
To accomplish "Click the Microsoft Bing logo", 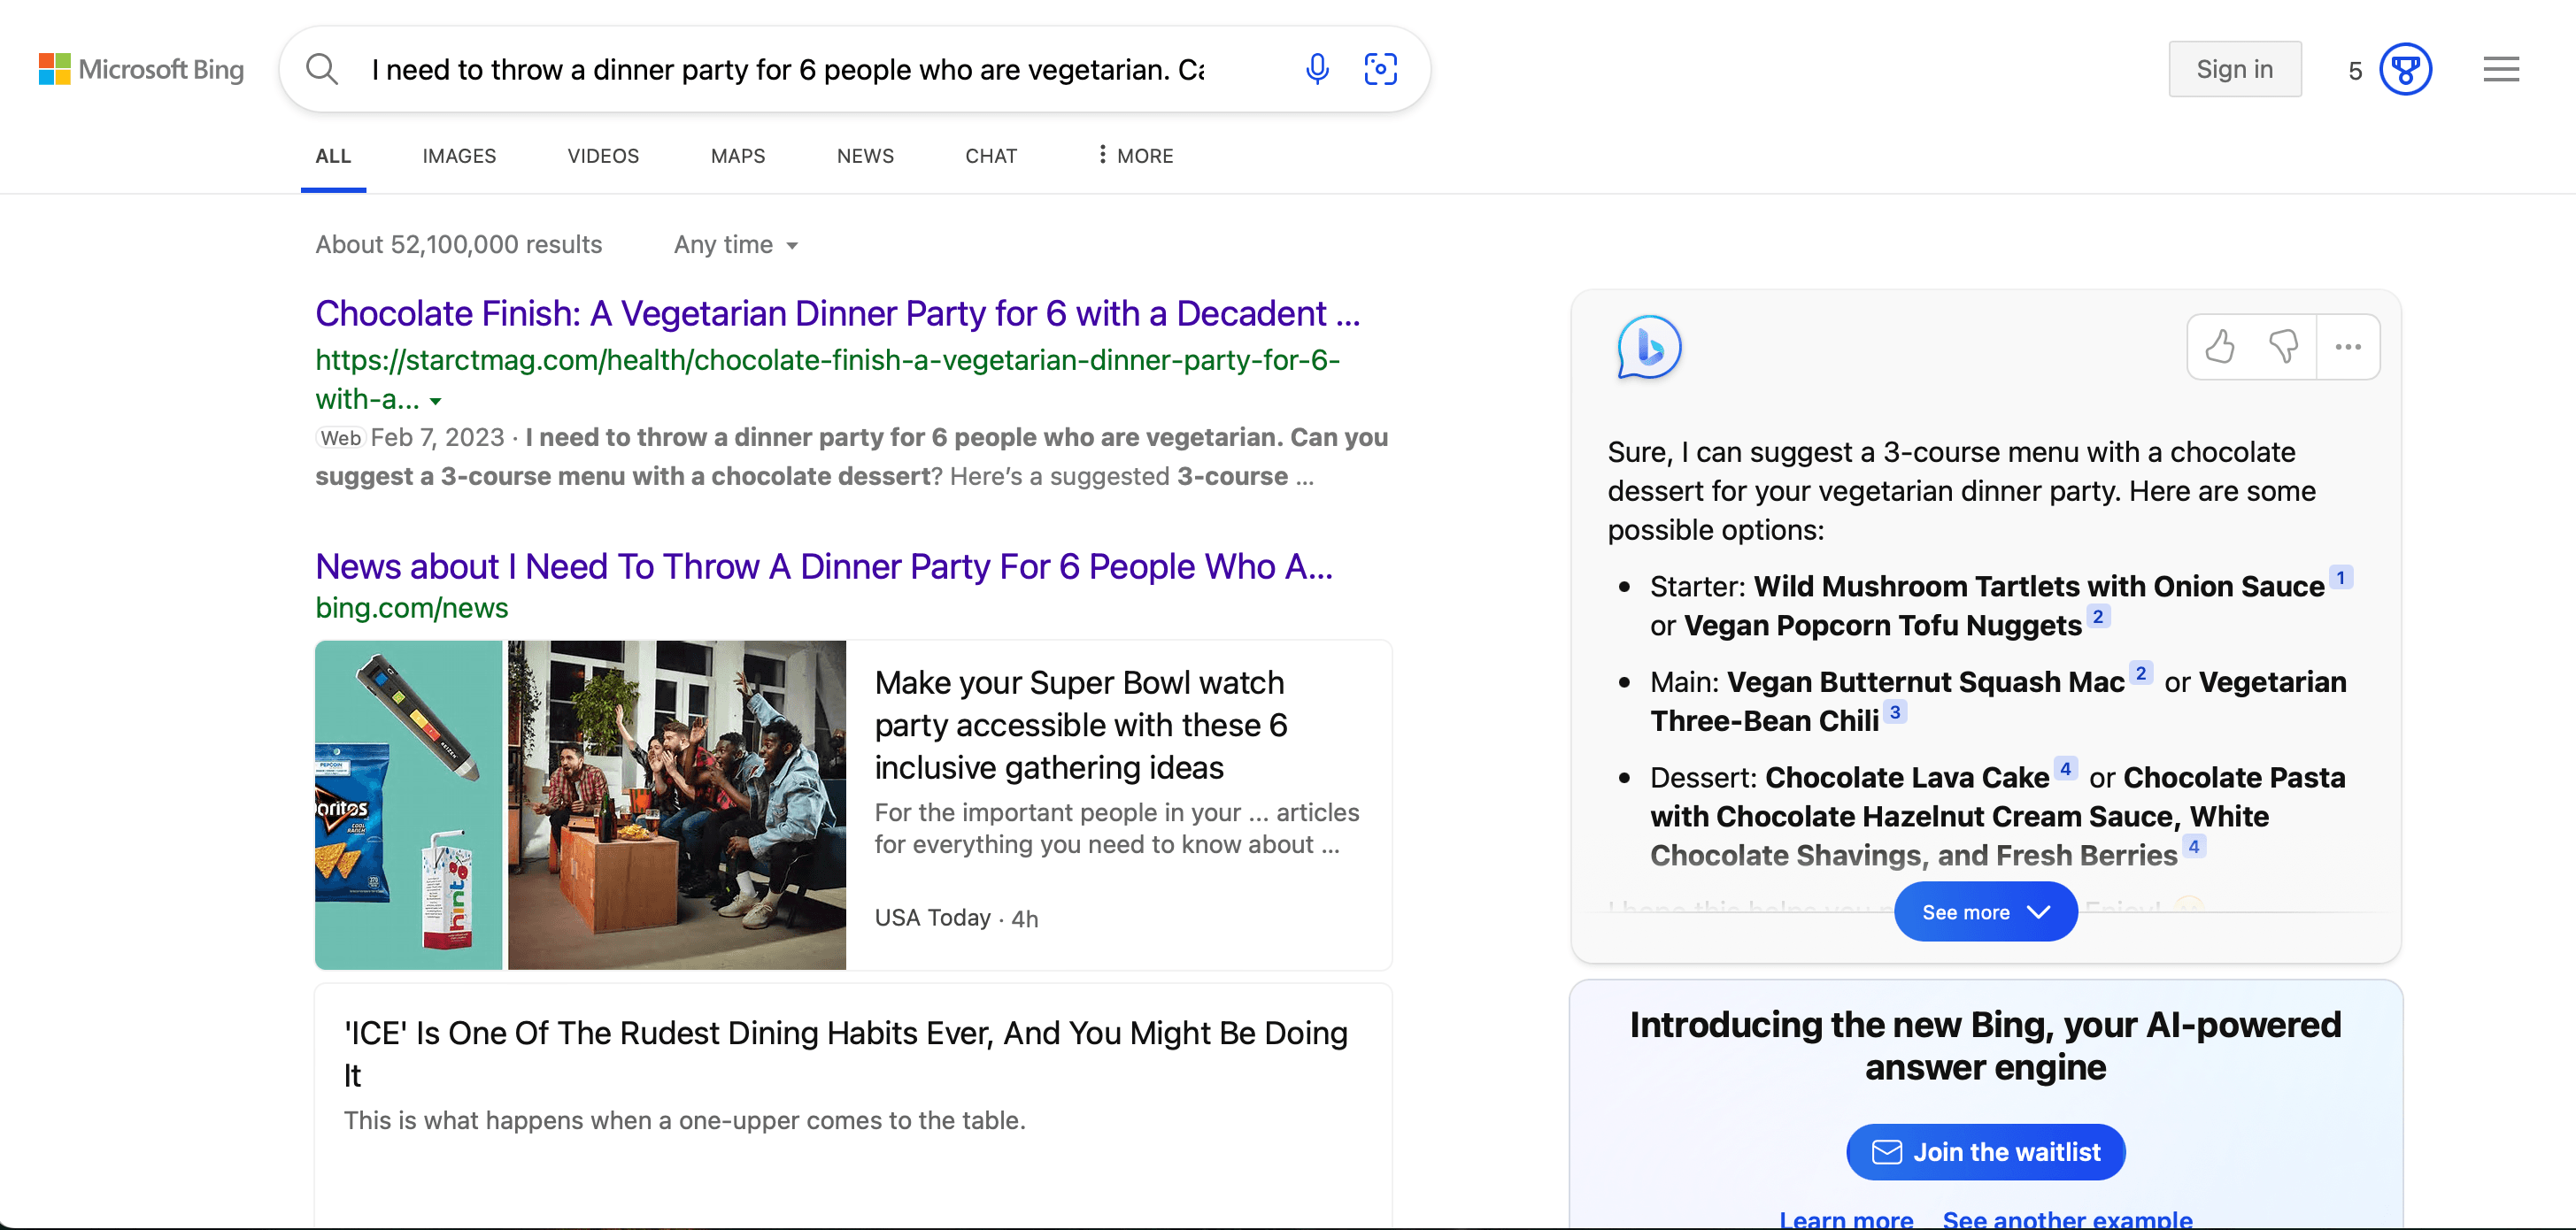I will (x=141, y=69).
